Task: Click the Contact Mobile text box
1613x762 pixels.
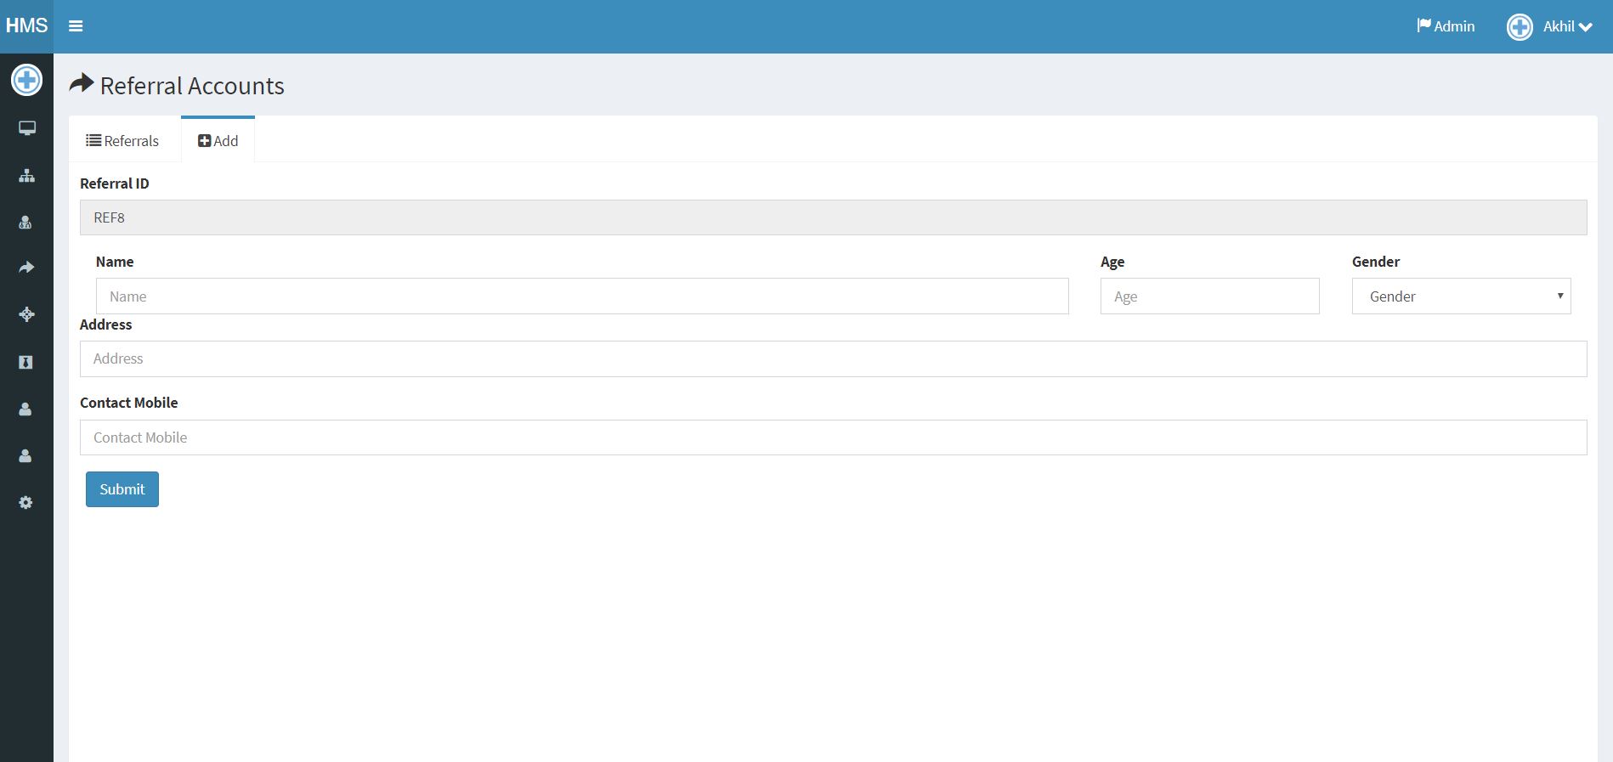Action: 833,437
